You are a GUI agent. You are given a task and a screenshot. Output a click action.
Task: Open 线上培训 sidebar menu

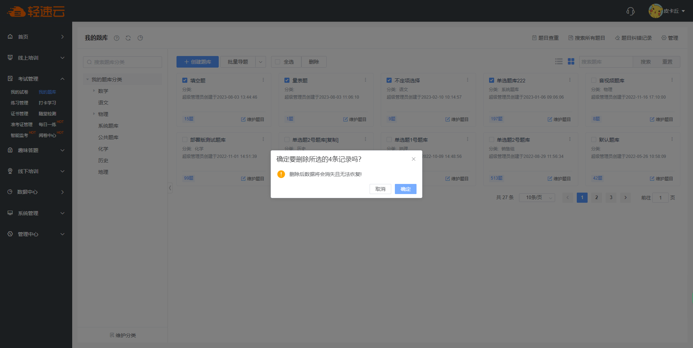point(36,58)
